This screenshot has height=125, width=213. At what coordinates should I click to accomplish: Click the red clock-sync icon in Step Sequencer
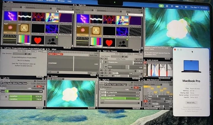(145, 101)
